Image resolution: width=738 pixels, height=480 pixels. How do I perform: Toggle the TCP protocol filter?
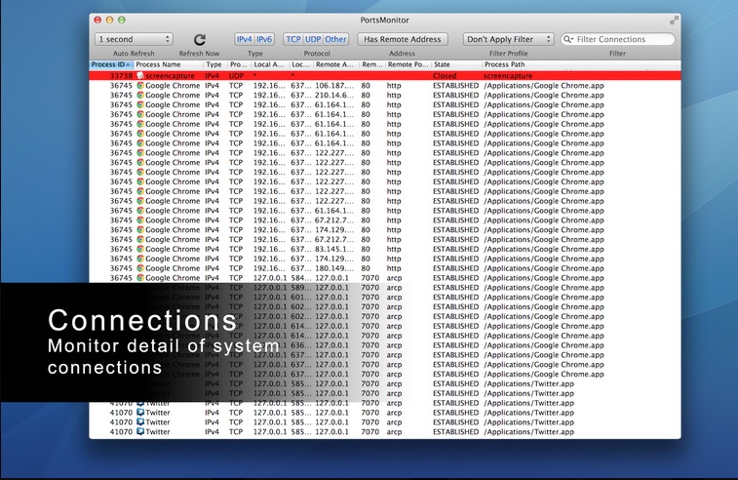coord(293,39)
